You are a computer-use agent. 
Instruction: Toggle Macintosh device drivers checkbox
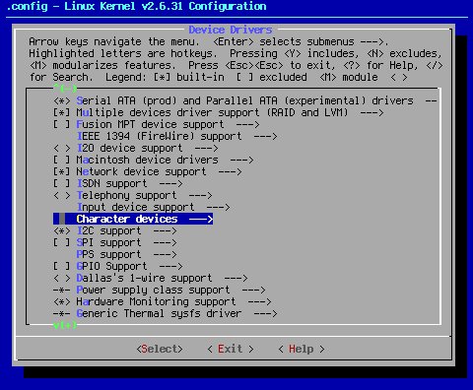point(62,160)
